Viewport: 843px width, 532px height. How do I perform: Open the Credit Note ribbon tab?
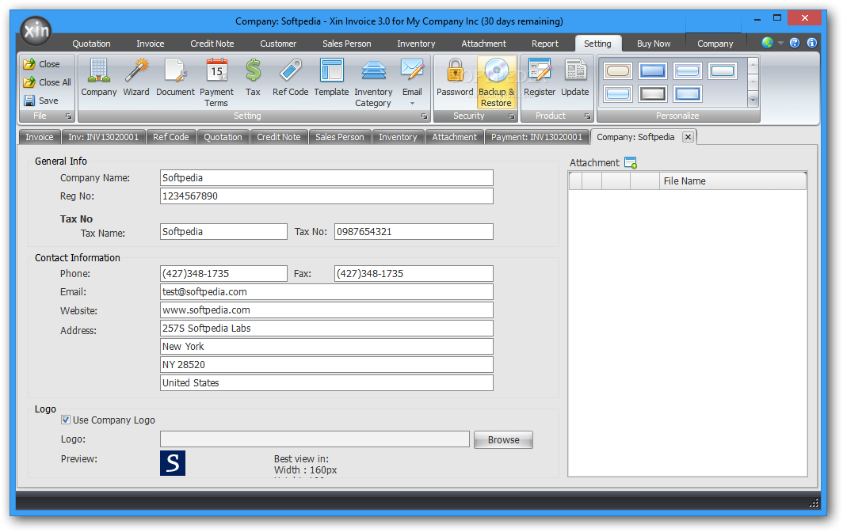pyautogui.click(x=212, y=44)
